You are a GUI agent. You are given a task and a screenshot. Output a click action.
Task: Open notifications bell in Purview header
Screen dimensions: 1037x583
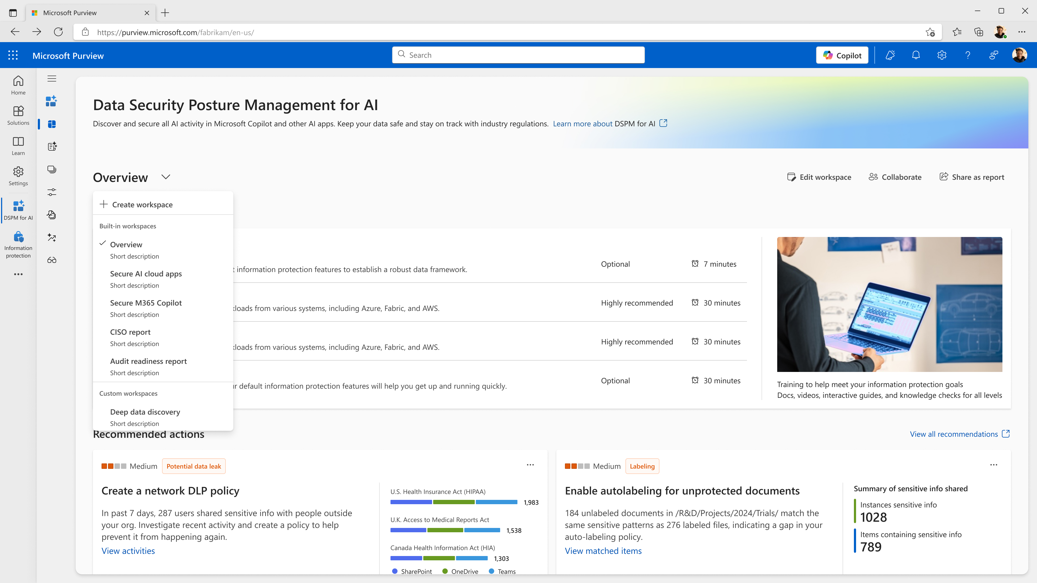[916, 55]
